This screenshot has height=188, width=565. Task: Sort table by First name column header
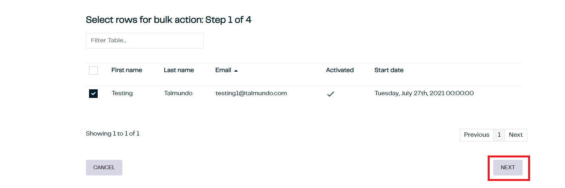[127, 70]
